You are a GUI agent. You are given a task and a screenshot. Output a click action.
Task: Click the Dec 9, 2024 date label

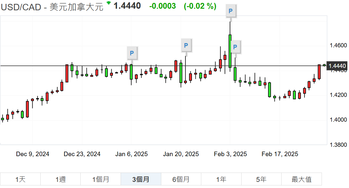click(x=33, y=154)
